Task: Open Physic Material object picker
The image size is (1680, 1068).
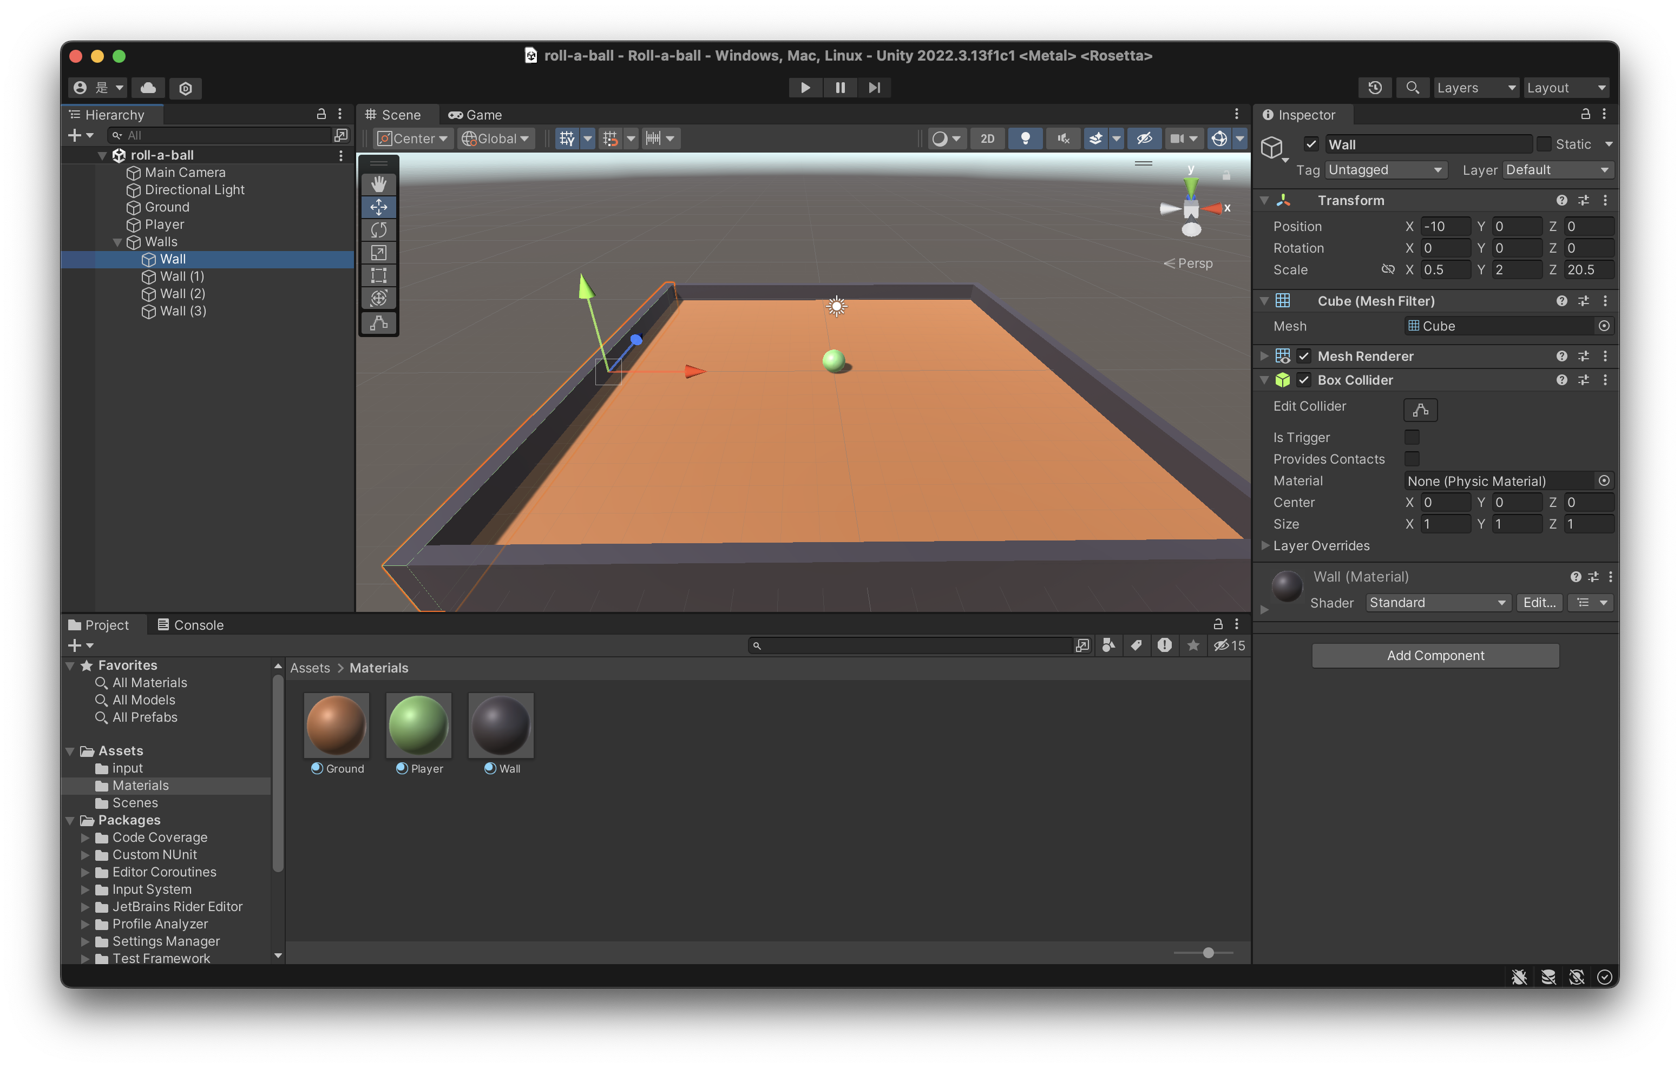Action: point(1604,480)
